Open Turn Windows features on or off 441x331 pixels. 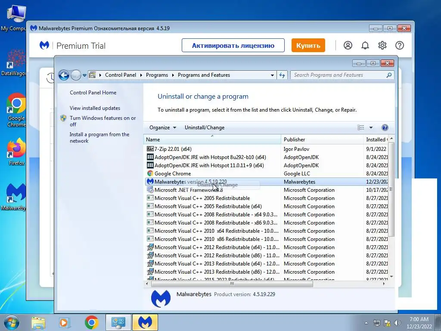pyautogui.click(x=102, y=121)
